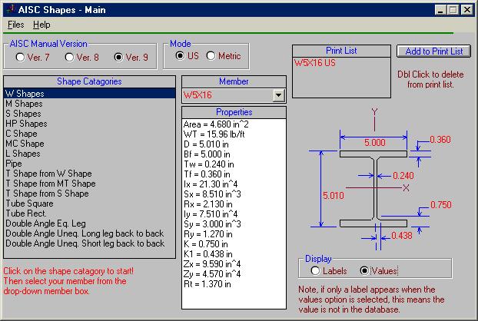478x321 pixels.
Task: Select T Shape from W Shape
Action: (x=89, y=174)
